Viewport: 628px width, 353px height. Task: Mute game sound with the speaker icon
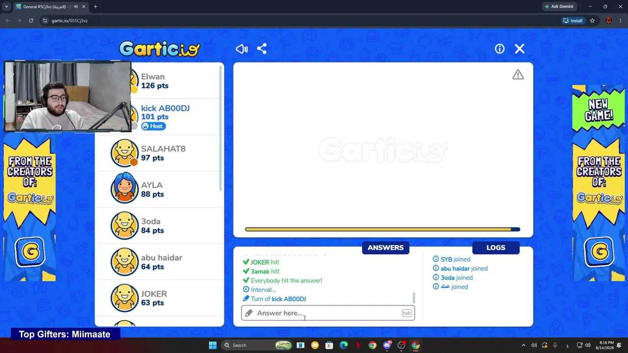[x=242, y=49]
